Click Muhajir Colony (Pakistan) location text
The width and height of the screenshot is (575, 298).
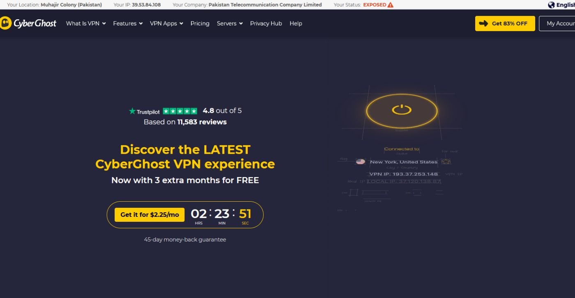coord(71,5)
